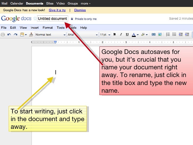Click the highlight color marker icon
The height and width of the screenshot is (145, 193).
(x=143, y=35)
